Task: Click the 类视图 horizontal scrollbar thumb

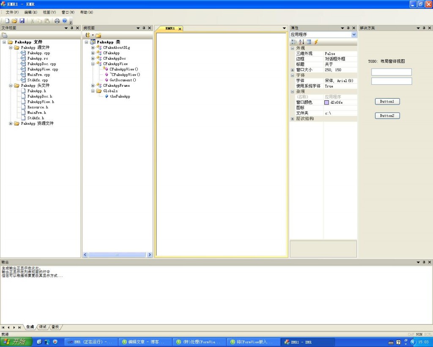Action: 117,255
